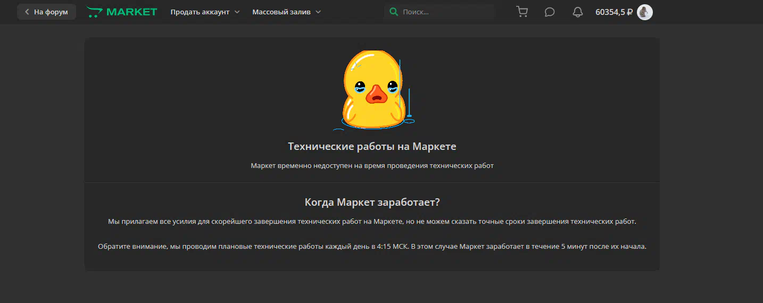Click the balance "60354,5 ₽"
The width and height of the screenshot is (763, 303).
point(614,12)
